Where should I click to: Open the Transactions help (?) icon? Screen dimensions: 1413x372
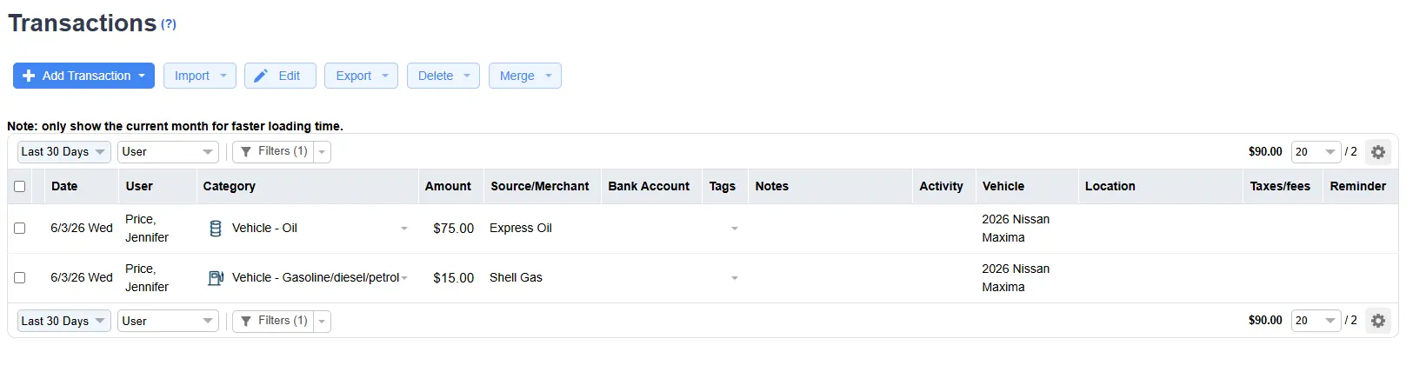coord(169,24)
